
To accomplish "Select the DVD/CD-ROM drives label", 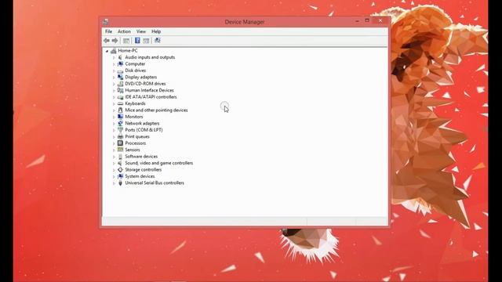I will 145,84.
